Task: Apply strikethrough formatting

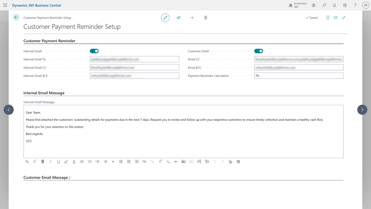Action: point(176,161)
